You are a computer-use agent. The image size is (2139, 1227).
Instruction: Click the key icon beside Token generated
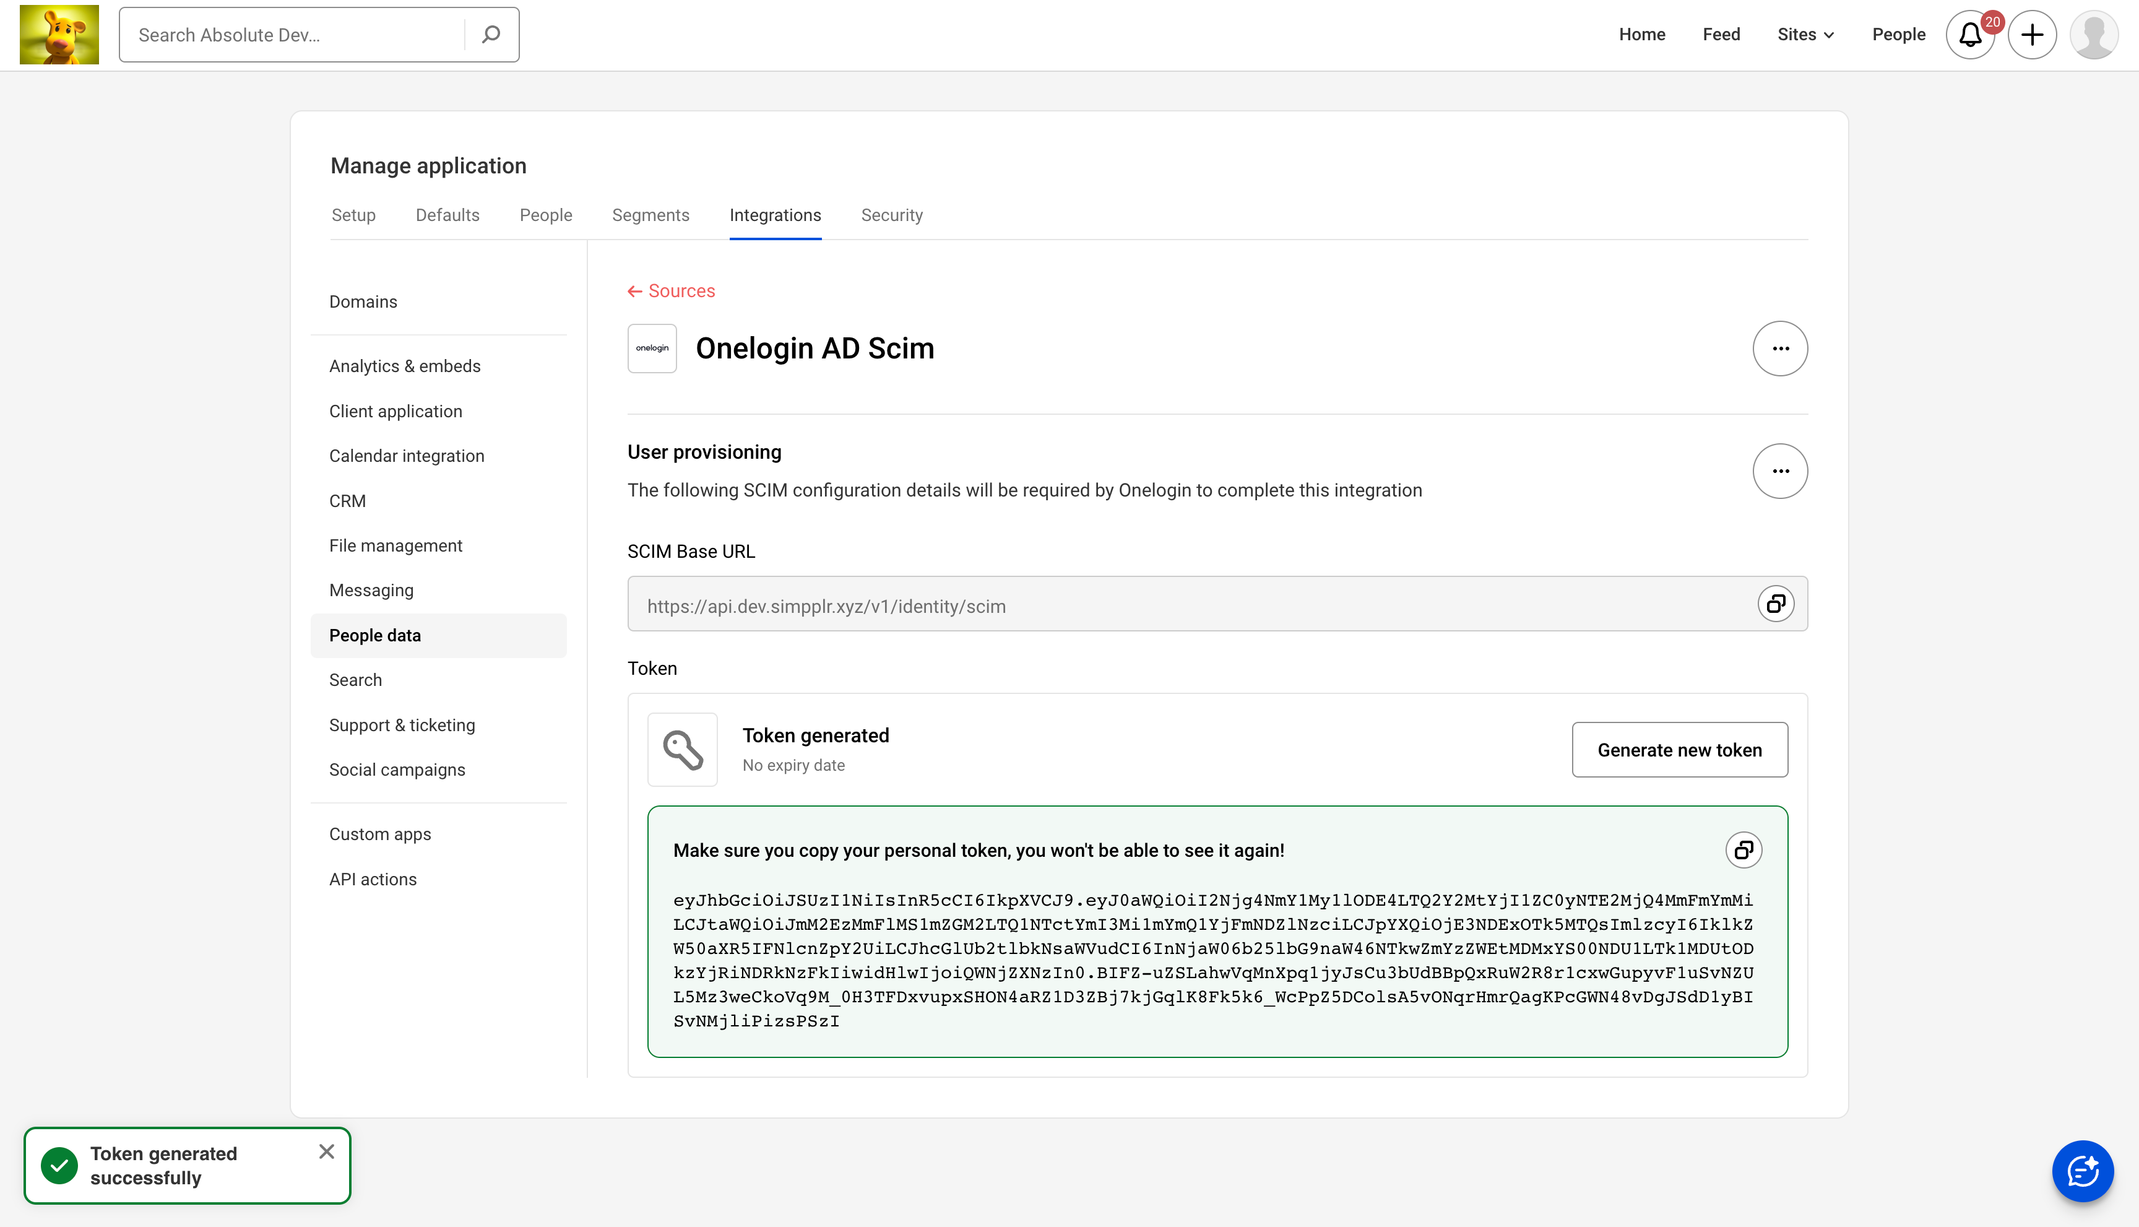click(x=681, y=749)
